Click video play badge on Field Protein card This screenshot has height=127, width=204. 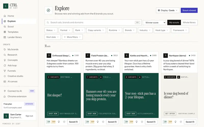[x=101, y=77]
